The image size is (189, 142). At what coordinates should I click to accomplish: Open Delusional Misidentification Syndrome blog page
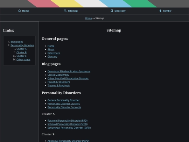69,72
